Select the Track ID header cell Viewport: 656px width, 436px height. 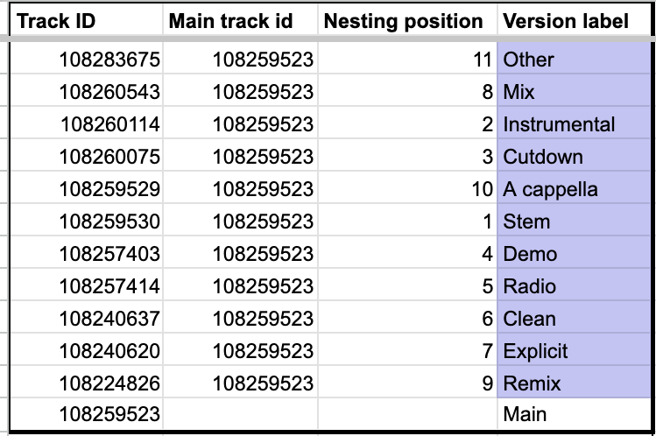click(86, 21)
